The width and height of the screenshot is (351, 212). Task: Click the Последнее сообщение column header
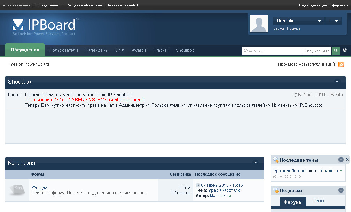218,174
